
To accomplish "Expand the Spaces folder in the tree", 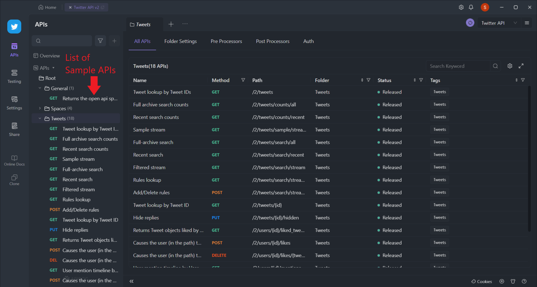I will tap(40, 108).
